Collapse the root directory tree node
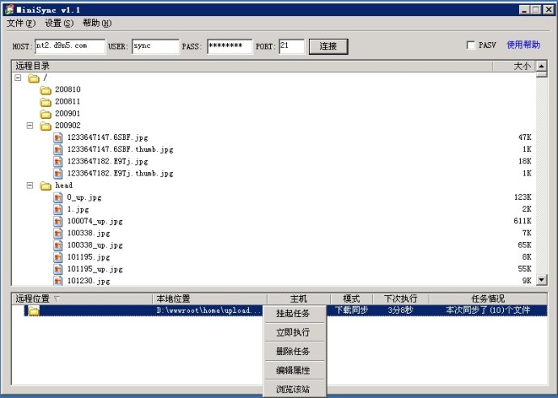Viewport: 558px width, 398px height. tap(19, 78)
